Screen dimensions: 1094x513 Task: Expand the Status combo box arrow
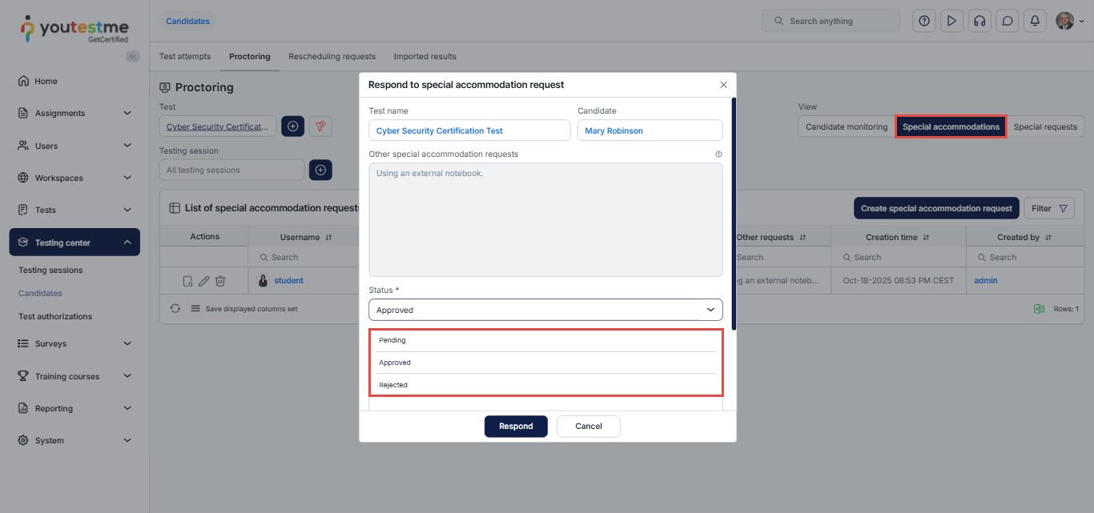pyautogui.click(x=710, y=310)
